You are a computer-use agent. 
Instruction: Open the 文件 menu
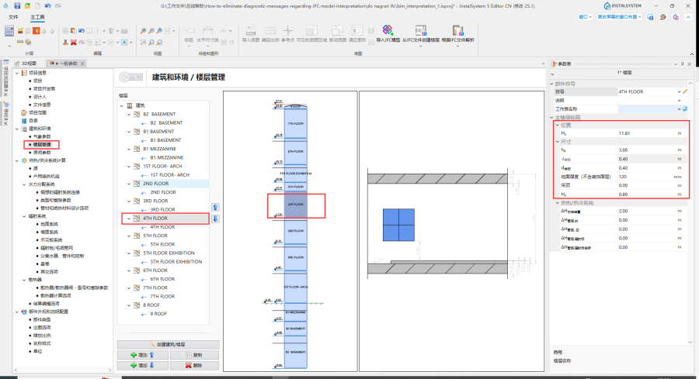pos(13,16)
